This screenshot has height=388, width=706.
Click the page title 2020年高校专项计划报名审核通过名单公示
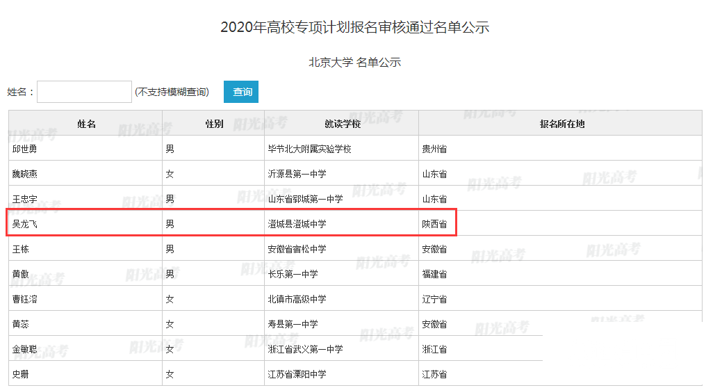tap(354, 27)
